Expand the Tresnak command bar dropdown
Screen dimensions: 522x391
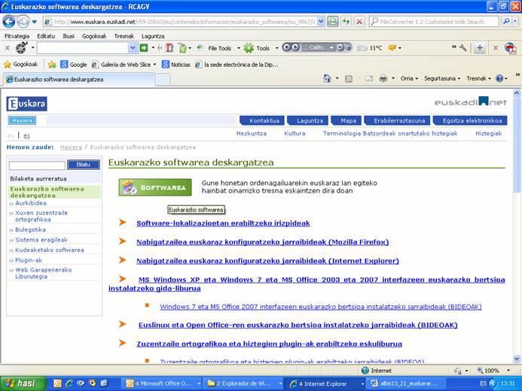pyautogui.click(x=480, y=78)
